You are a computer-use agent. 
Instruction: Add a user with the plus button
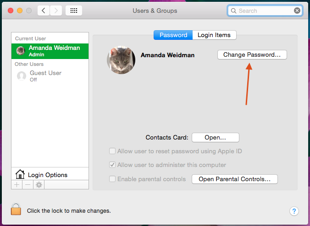pyautogui.click(x=17, y=184)
